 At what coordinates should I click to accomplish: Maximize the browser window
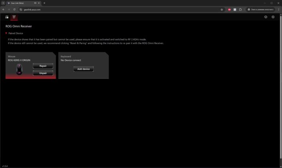[x=272, y=3]
